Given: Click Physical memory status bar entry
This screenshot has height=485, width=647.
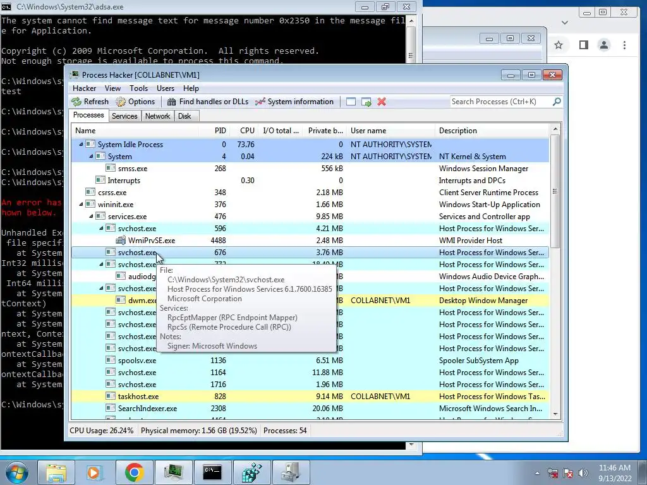Looking at the screenshot, I should pos(199,431).
